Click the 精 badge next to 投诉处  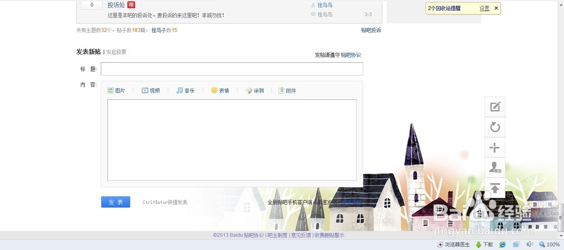click(131, 5)
